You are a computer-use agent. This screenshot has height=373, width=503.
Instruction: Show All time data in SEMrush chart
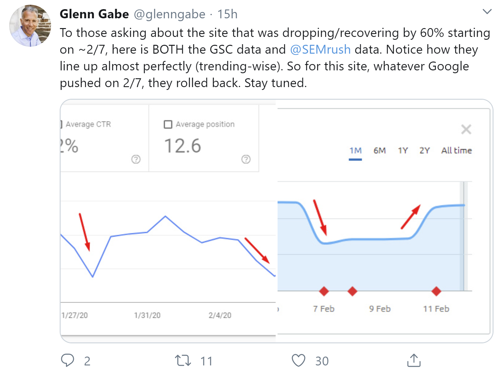pyautogui.click(x=457, y=151)
